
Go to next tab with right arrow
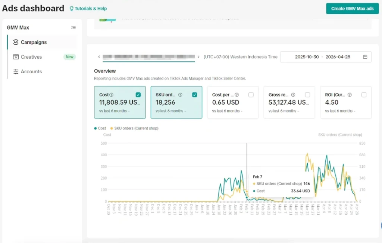(x=198, y=57)
